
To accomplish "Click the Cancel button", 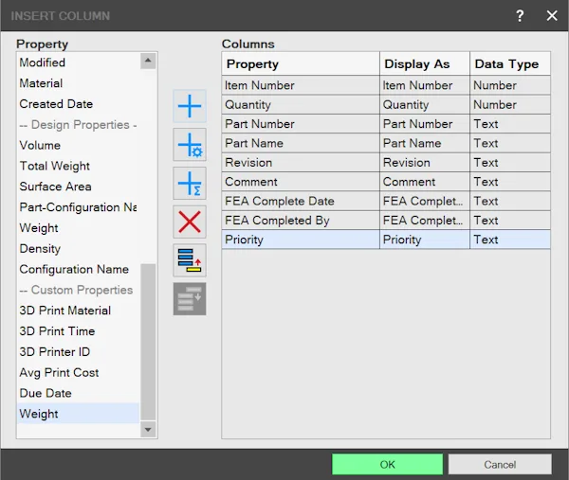I will tap(500, 465).
